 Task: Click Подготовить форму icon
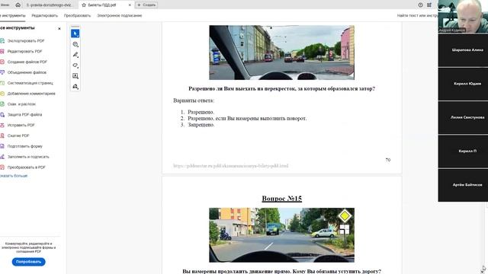click(2, 146)
